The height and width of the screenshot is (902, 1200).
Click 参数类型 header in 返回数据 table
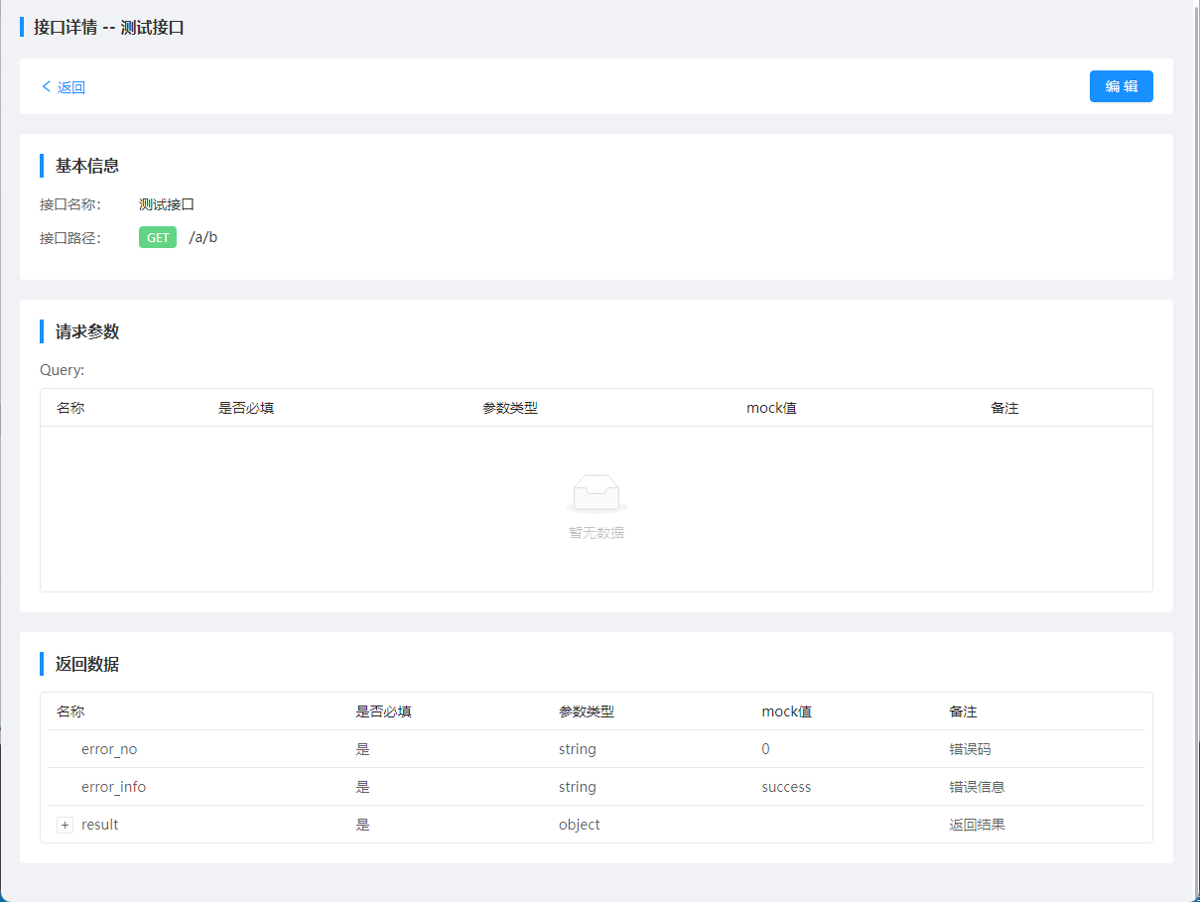click(x=587, y=711)
